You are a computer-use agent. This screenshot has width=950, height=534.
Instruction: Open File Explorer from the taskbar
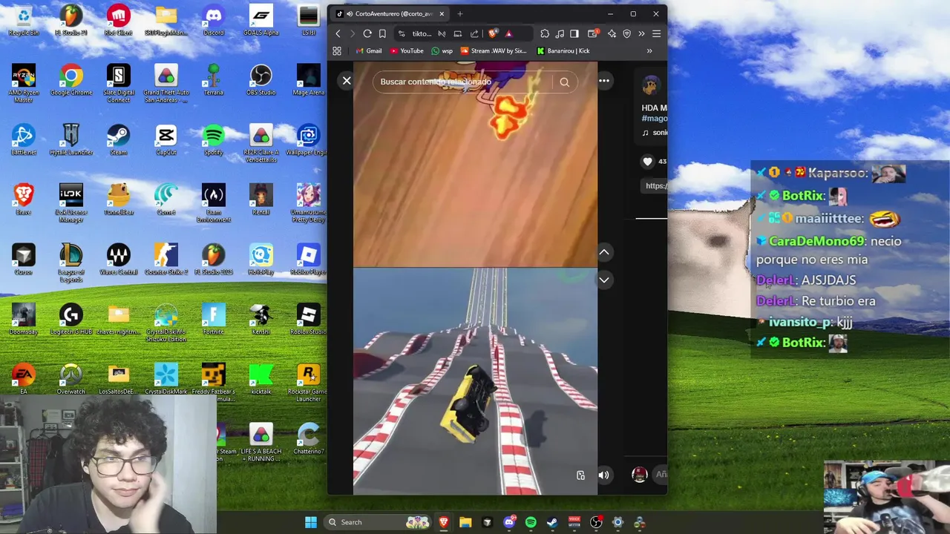(x=465, y=522)
